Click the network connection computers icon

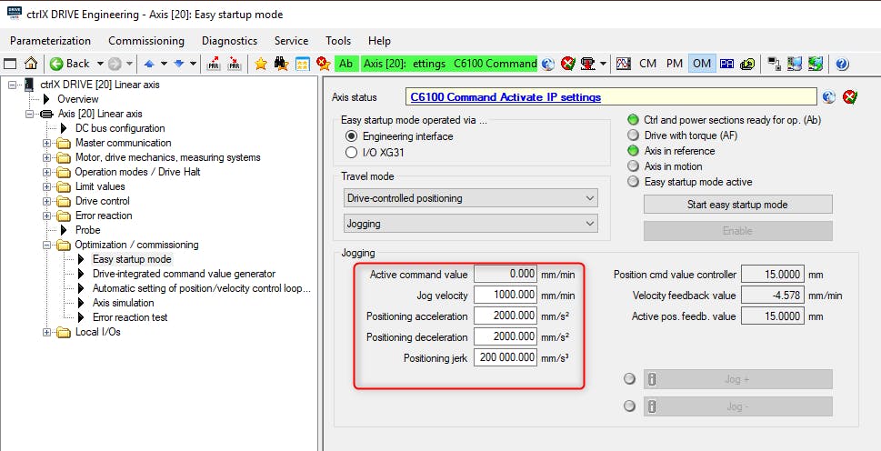(x=775, y=64)
